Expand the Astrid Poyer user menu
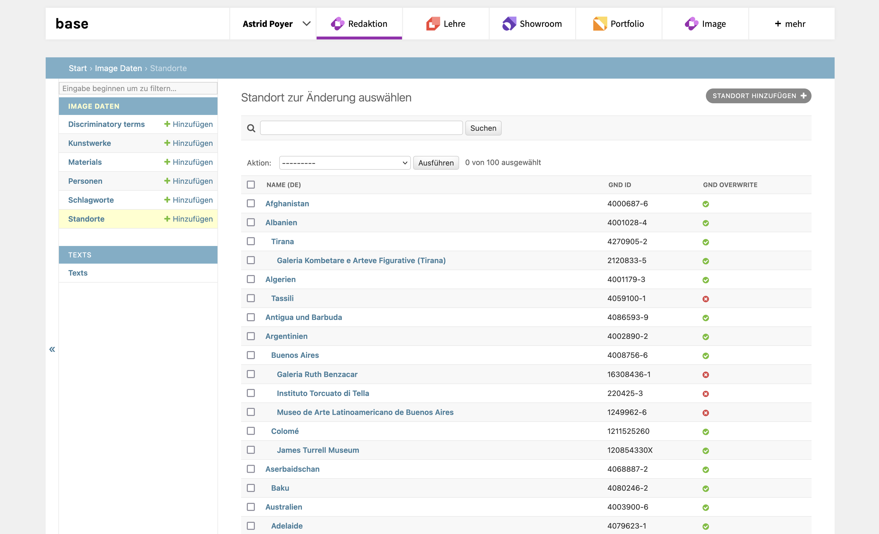Image resolution: width=879 pixels, height=534 pixels. pyautogui.click(x=273, y=24)
